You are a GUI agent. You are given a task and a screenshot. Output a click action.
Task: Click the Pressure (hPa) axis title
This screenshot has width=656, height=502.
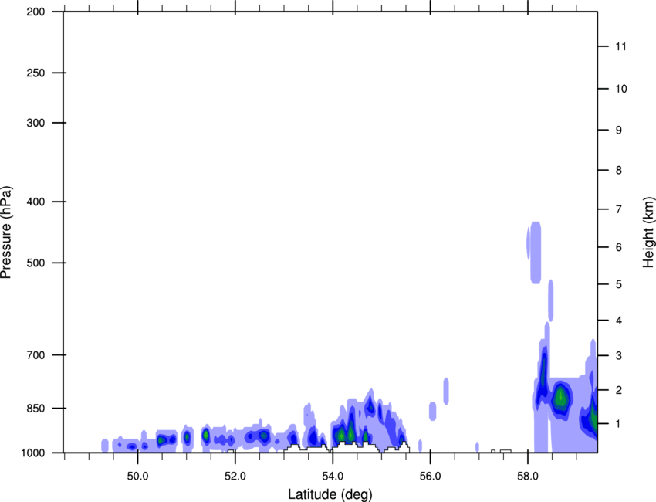(x=6, y=232)
